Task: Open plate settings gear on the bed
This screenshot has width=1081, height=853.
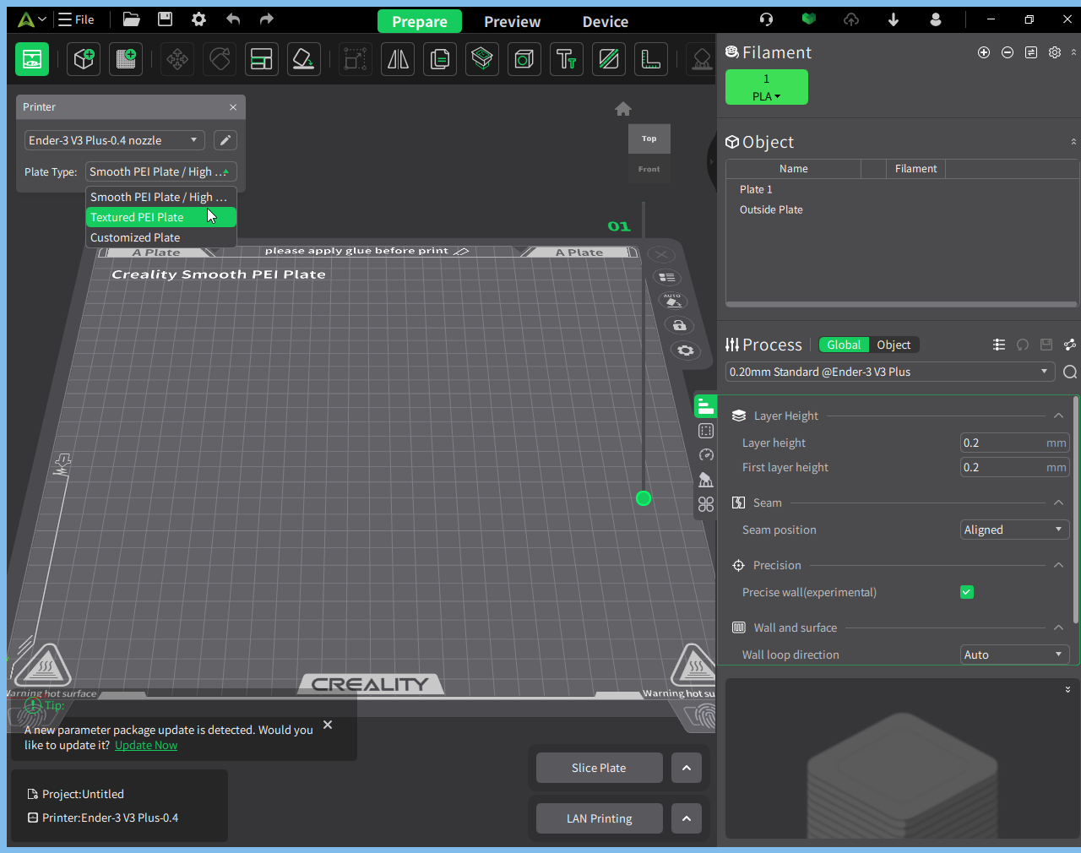Action: (x=685, y=350)
